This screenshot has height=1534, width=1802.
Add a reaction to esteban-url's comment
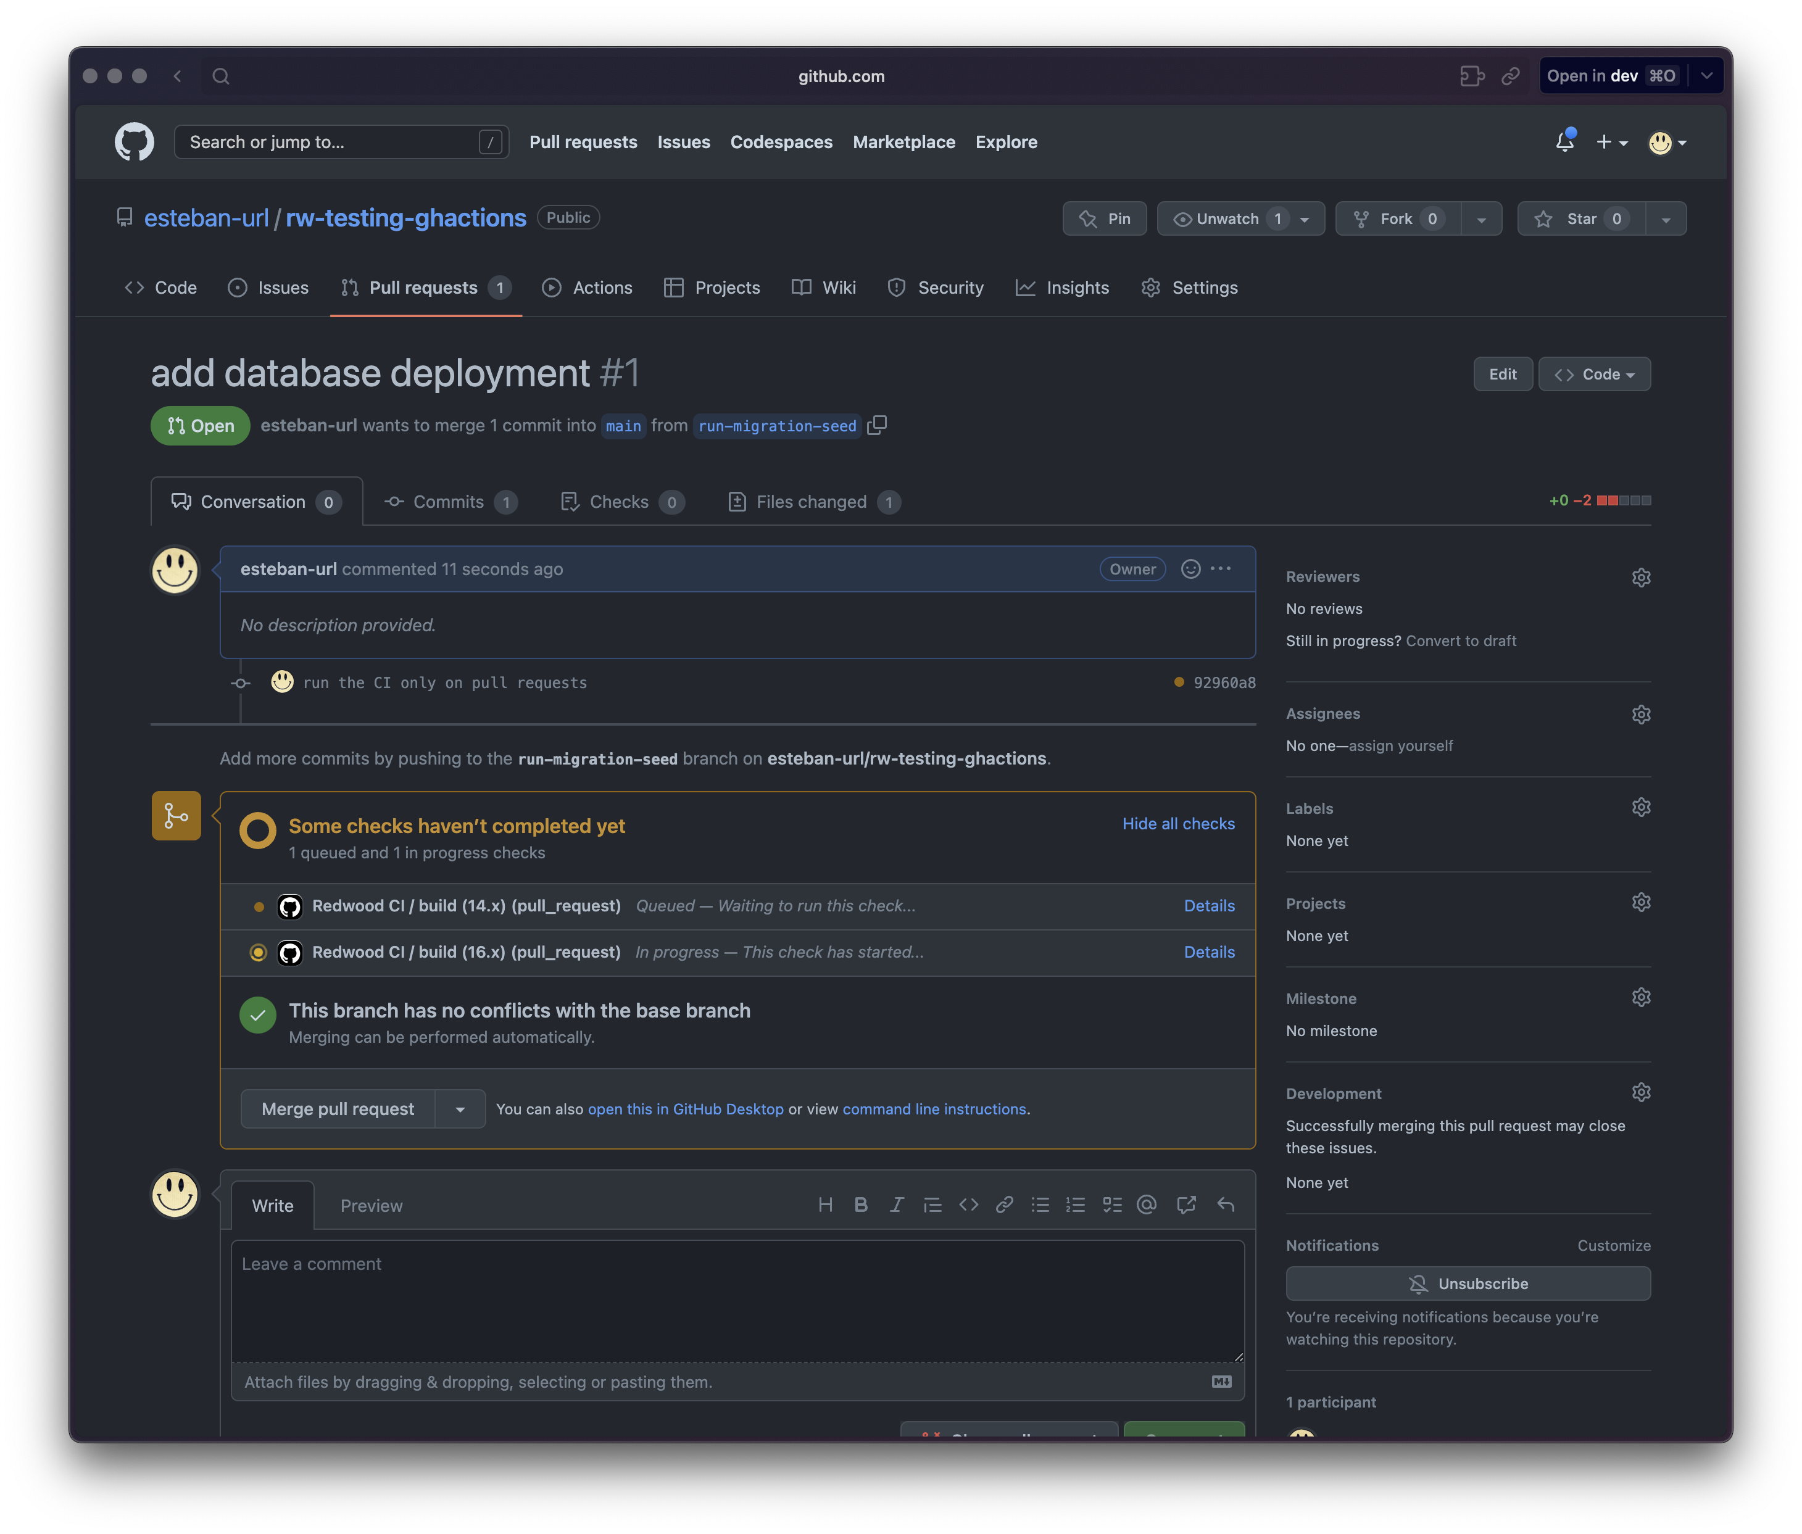click(1190, 569)
